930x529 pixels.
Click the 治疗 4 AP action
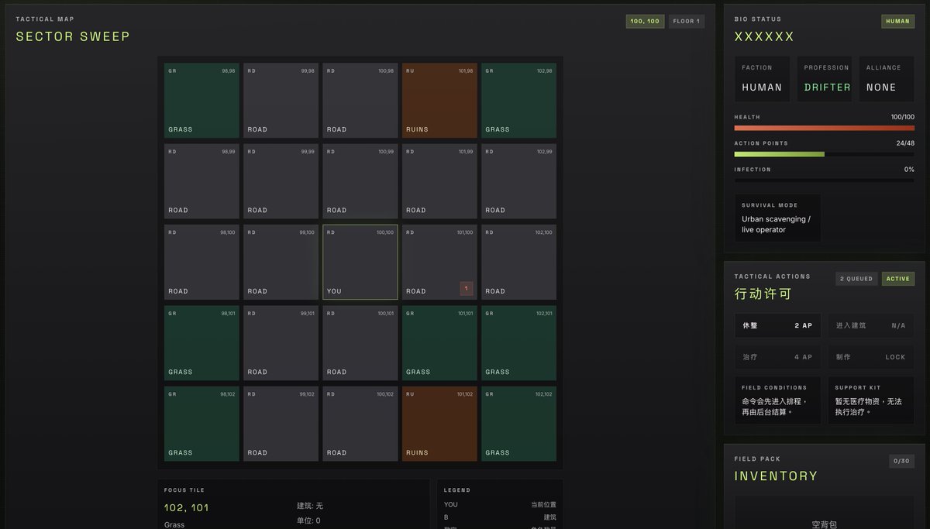coord(777,357)
